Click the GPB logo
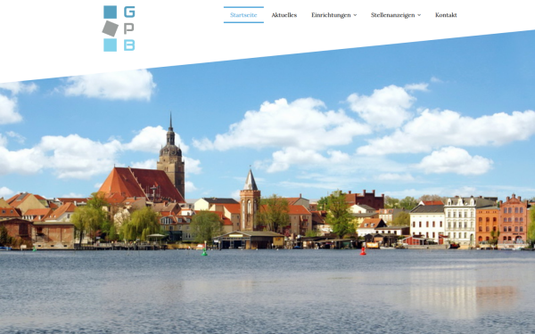 coord(119,29)
